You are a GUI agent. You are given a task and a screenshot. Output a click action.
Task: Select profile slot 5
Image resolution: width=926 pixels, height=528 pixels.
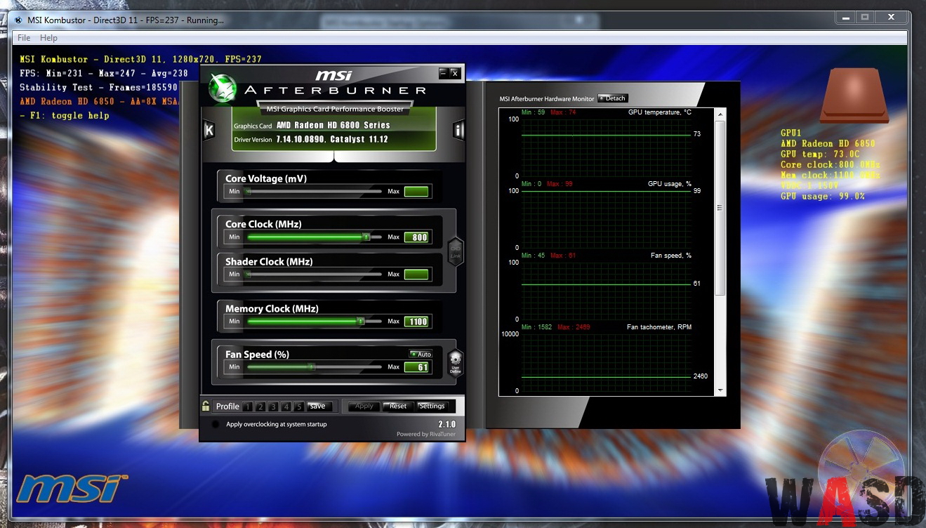(298, 407)
